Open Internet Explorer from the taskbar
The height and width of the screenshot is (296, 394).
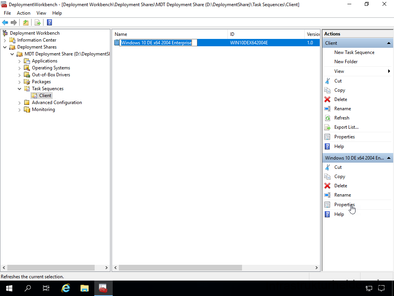(x=66, y=288)
